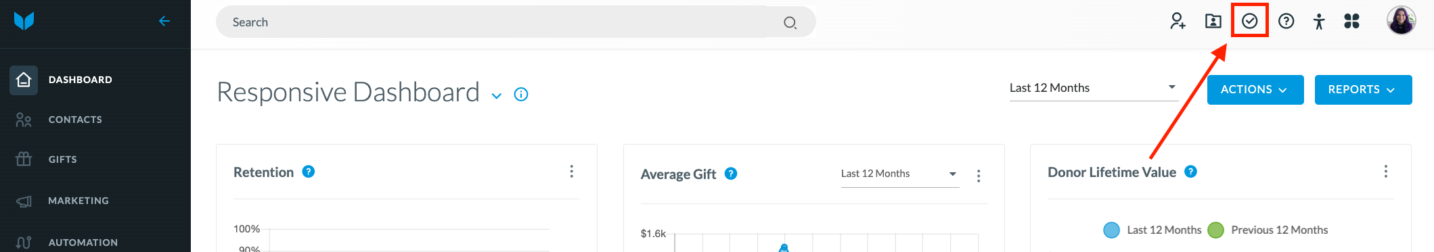Open the Gifts sidebar section
This screenshot has width=1434, height=252.
coord(62,159)
